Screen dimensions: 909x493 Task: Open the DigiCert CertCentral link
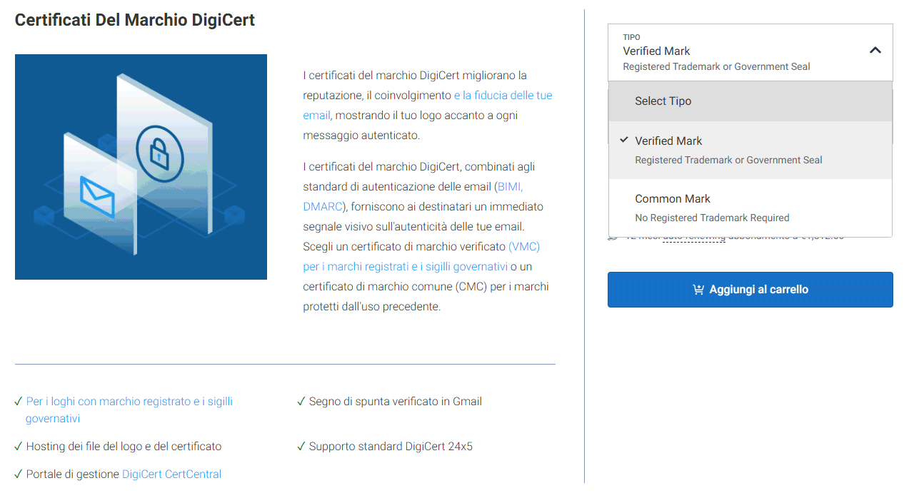click(x=171, y=474)
